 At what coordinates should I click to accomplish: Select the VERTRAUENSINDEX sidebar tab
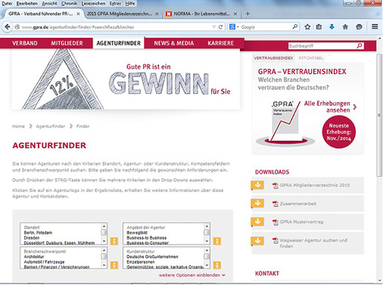pos(273,58)
